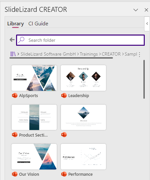This screenshot has height=180, width=150.
Task: Click the horizontal breadcrumb scrollbar
Action: click(x=61, y=58)
